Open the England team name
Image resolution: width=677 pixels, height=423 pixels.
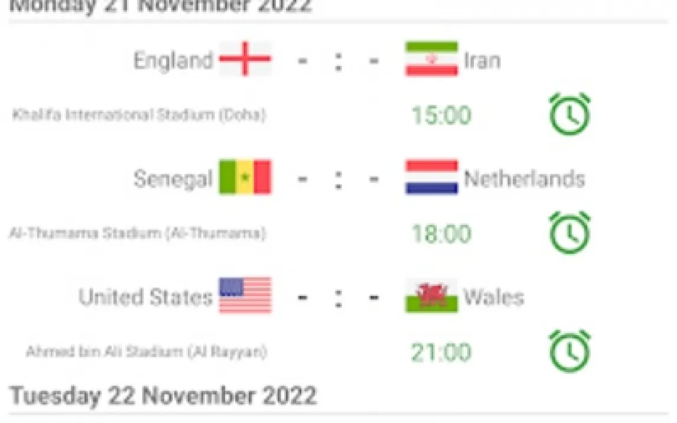[x=172, y=60]
